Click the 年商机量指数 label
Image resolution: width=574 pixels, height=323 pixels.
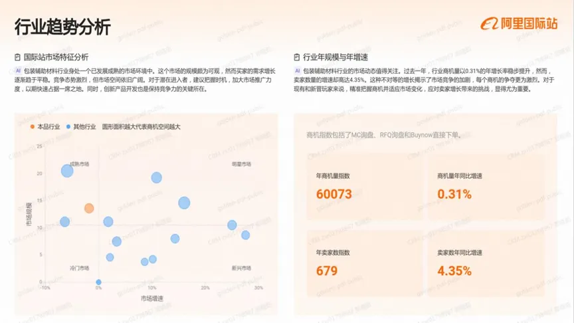pyautogui.click(x=333, y=175)
